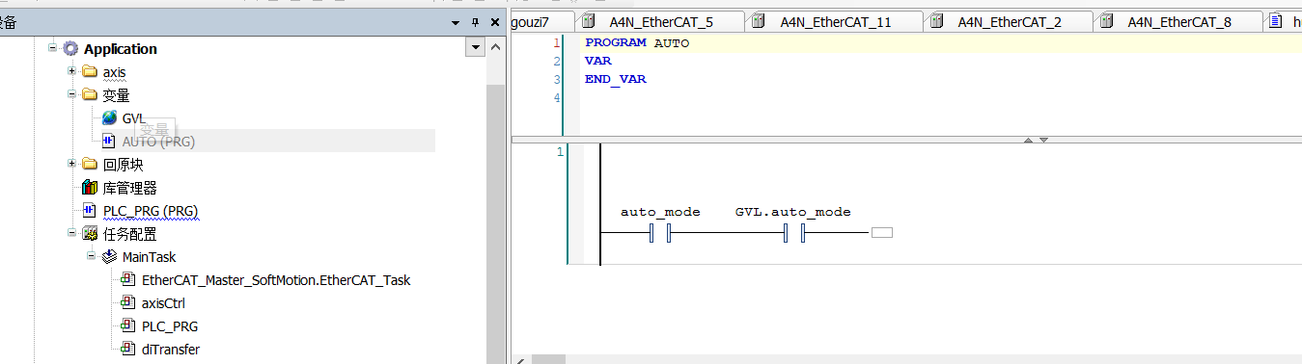Click the PLC_PRG (PRG) program icon
Viewport: 1302px width, 364px height.
(x=90, y=210)
